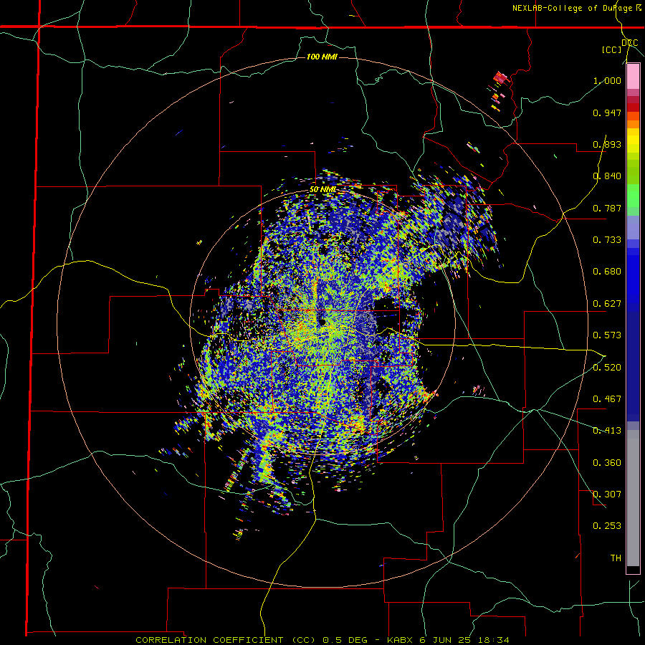Pick the gray segment of the color bar
The height and width of the screenshot is (645, 645).
[633, 498]
